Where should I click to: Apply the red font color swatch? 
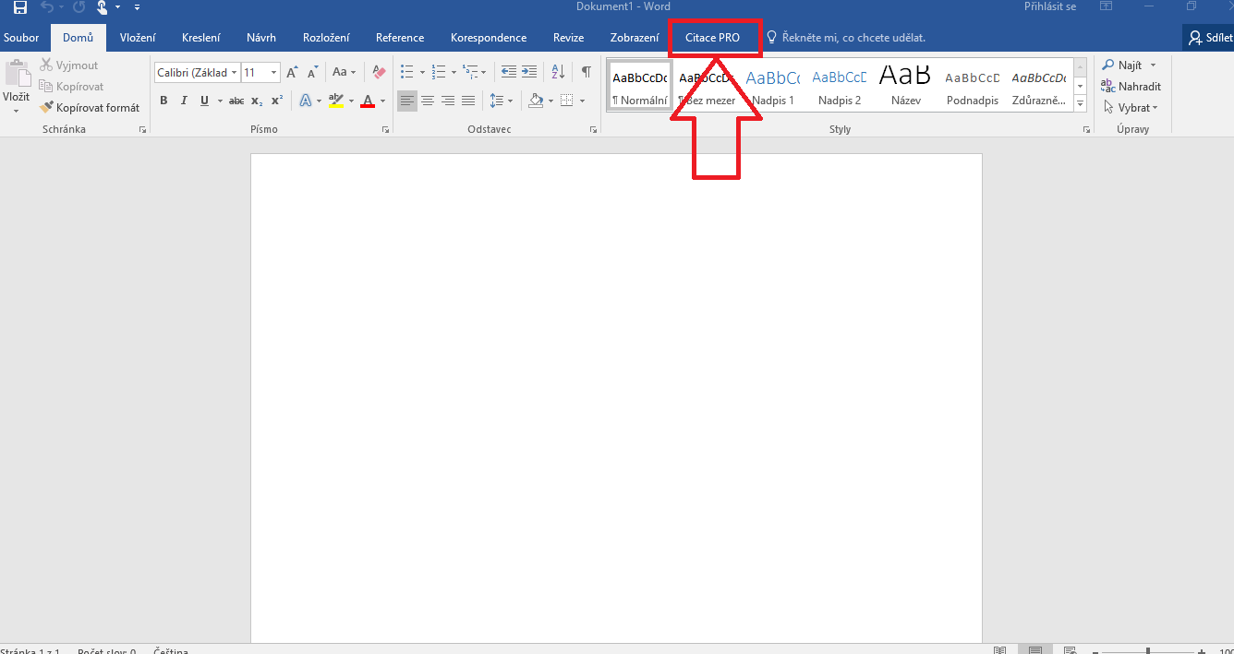(368, 101)
